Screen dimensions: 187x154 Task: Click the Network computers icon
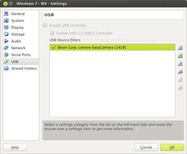click(6, 48)
